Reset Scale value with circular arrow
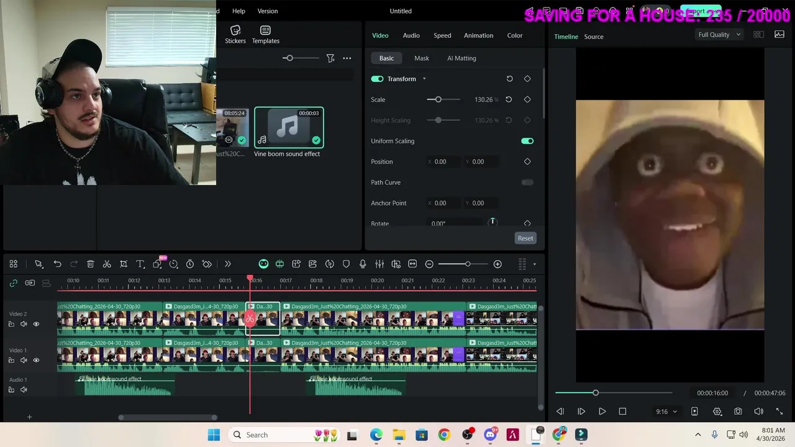This screenshot has width=795, height=447. (x=509, y=99)
